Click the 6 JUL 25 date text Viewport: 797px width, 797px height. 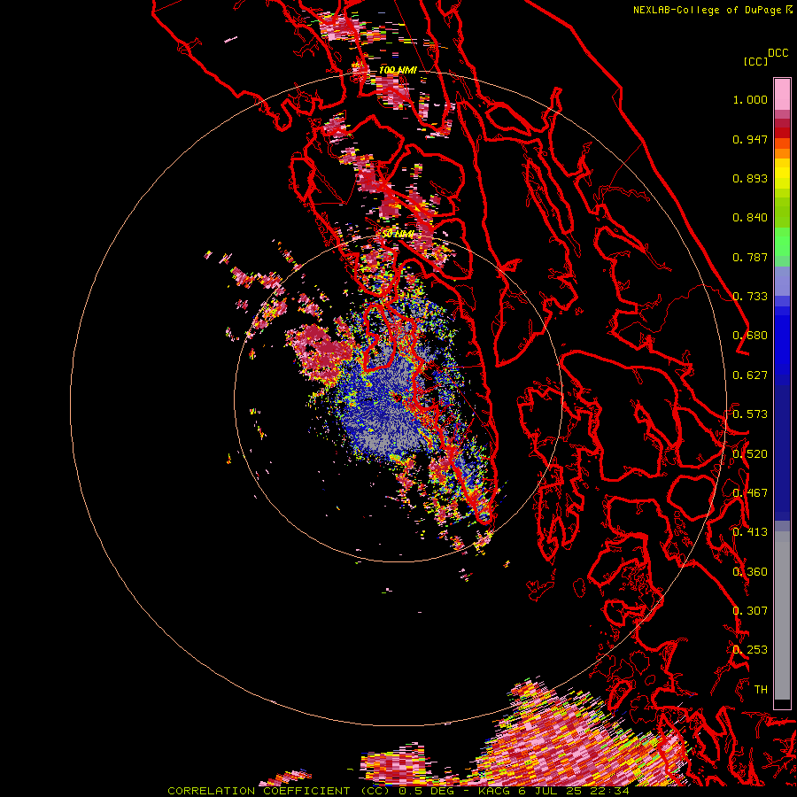click(x=551, y=791)
